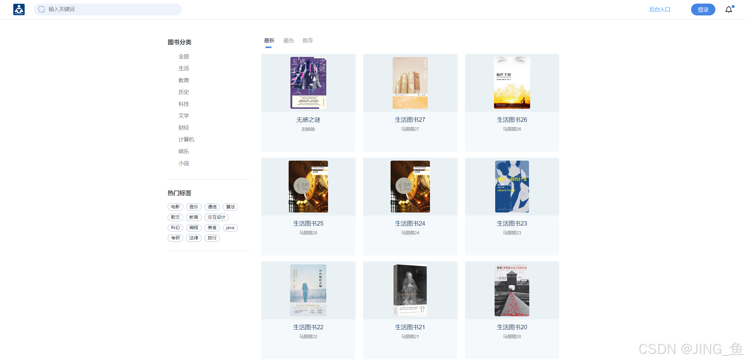Click the 电影 hot tag
Screen dimensions: 745x361
[175, 207]
